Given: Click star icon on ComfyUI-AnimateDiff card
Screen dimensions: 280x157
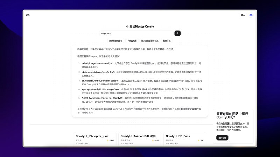Looking at the screenshot, I should (x=153, y=141).
